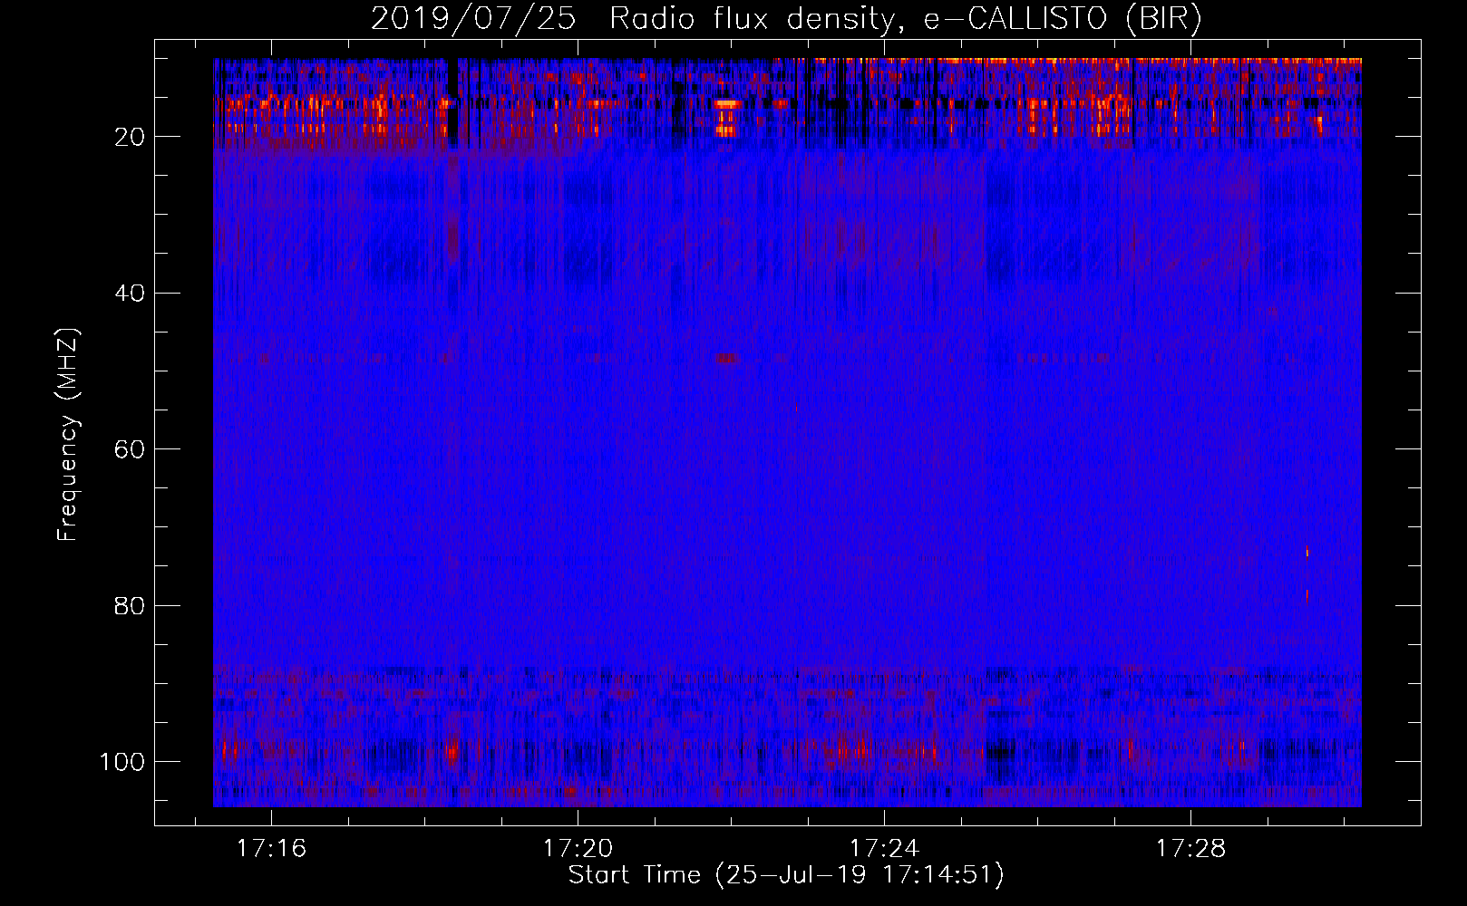The width and height of the screenshot is (1467, 906).
Task: Click the 80 MHz frequency tick label
Action: 130,605
